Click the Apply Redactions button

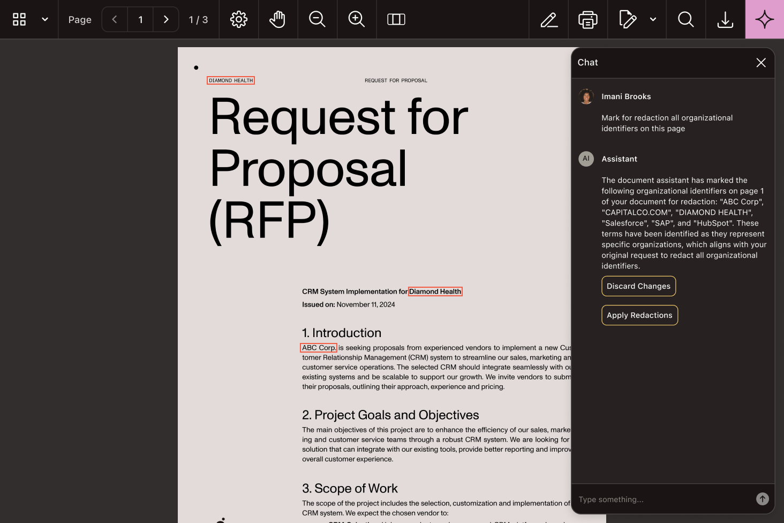639,315
